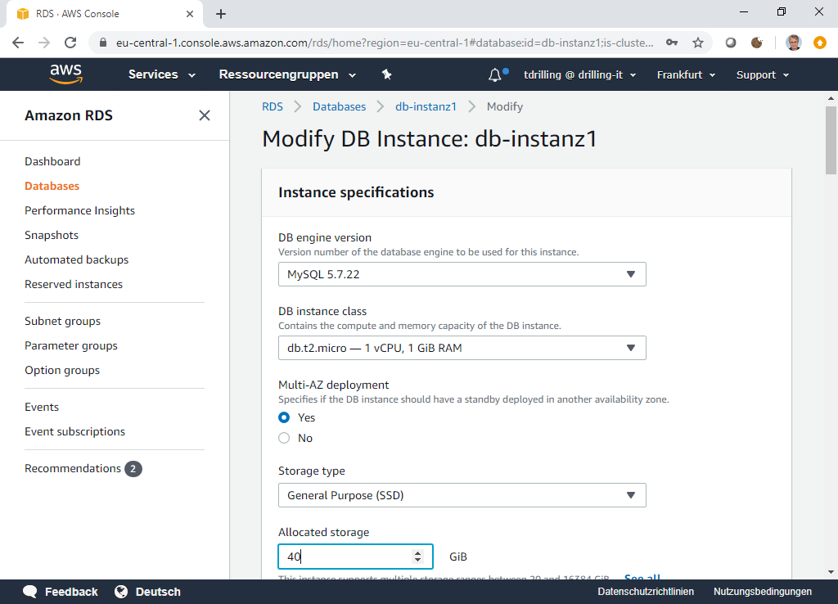Click the Allocated storage stepper arrows
The image size is (838, 604).
[x=418, y=557]
